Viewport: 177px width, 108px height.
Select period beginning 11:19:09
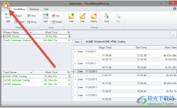(127, 55)
